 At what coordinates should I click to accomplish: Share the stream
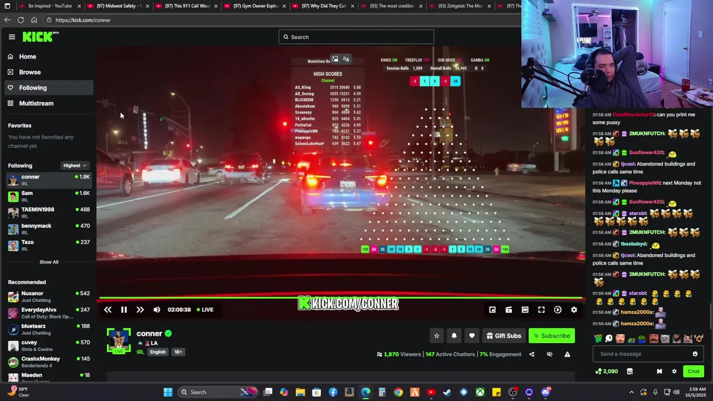(531, 354)
